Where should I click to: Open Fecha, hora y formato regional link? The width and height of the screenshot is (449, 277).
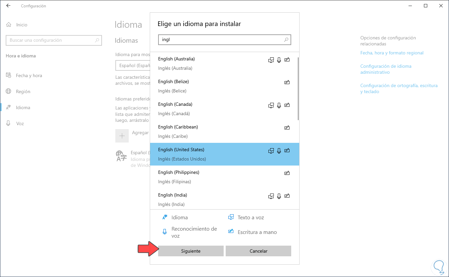[392, 53]
